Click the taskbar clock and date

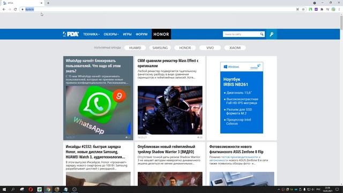[327, 189]
